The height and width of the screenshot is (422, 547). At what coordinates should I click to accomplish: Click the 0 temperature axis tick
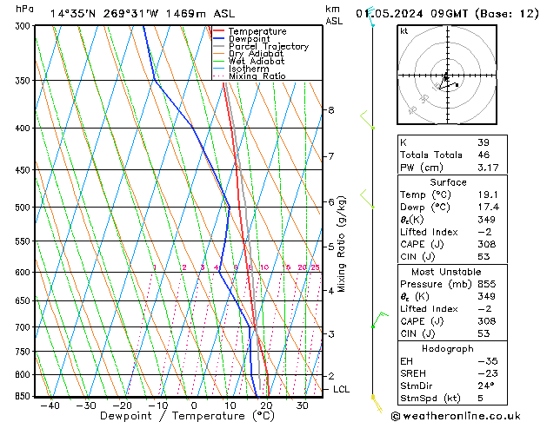194,406
